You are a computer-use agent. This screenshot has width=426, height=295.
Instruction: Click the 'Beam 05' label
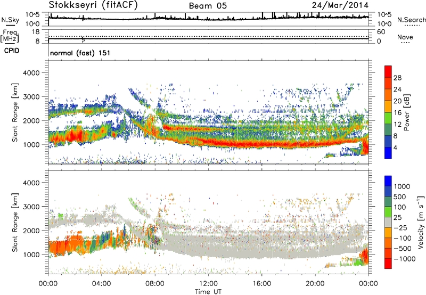208,6
